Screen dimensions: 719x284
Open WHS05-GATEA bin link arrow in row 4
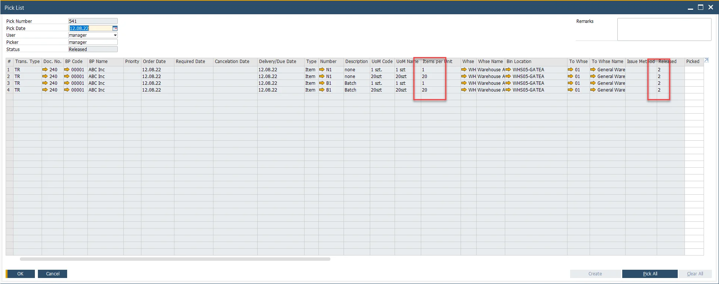[508, 90]
